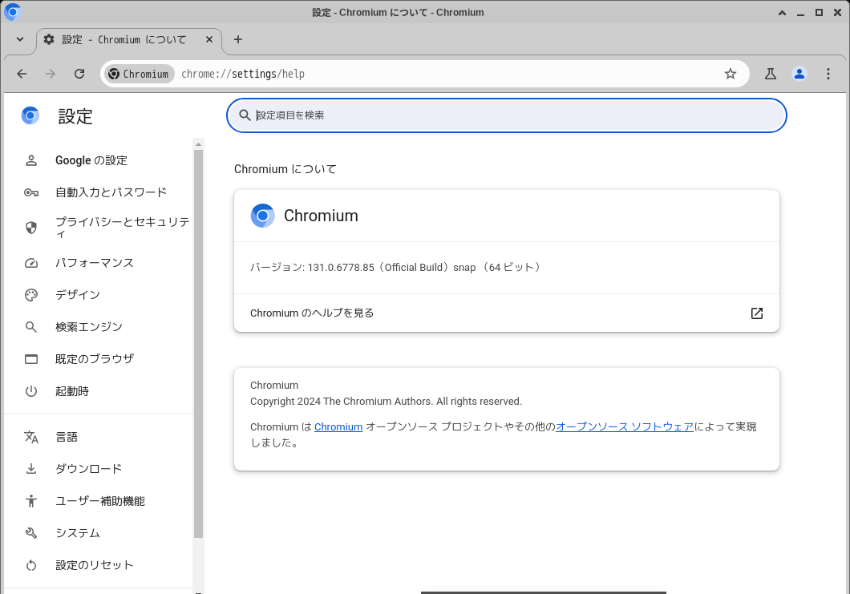The height and width of the screenshot is (594, 850).
Task: Click the settings search input field
Action: tap(506, 115)
